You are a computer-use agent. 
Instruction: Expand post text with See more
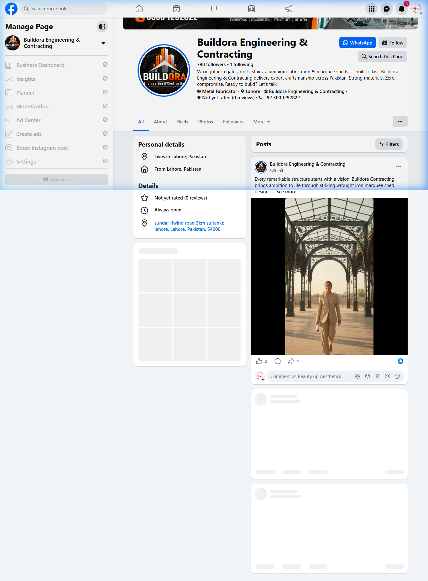[286, 192]
